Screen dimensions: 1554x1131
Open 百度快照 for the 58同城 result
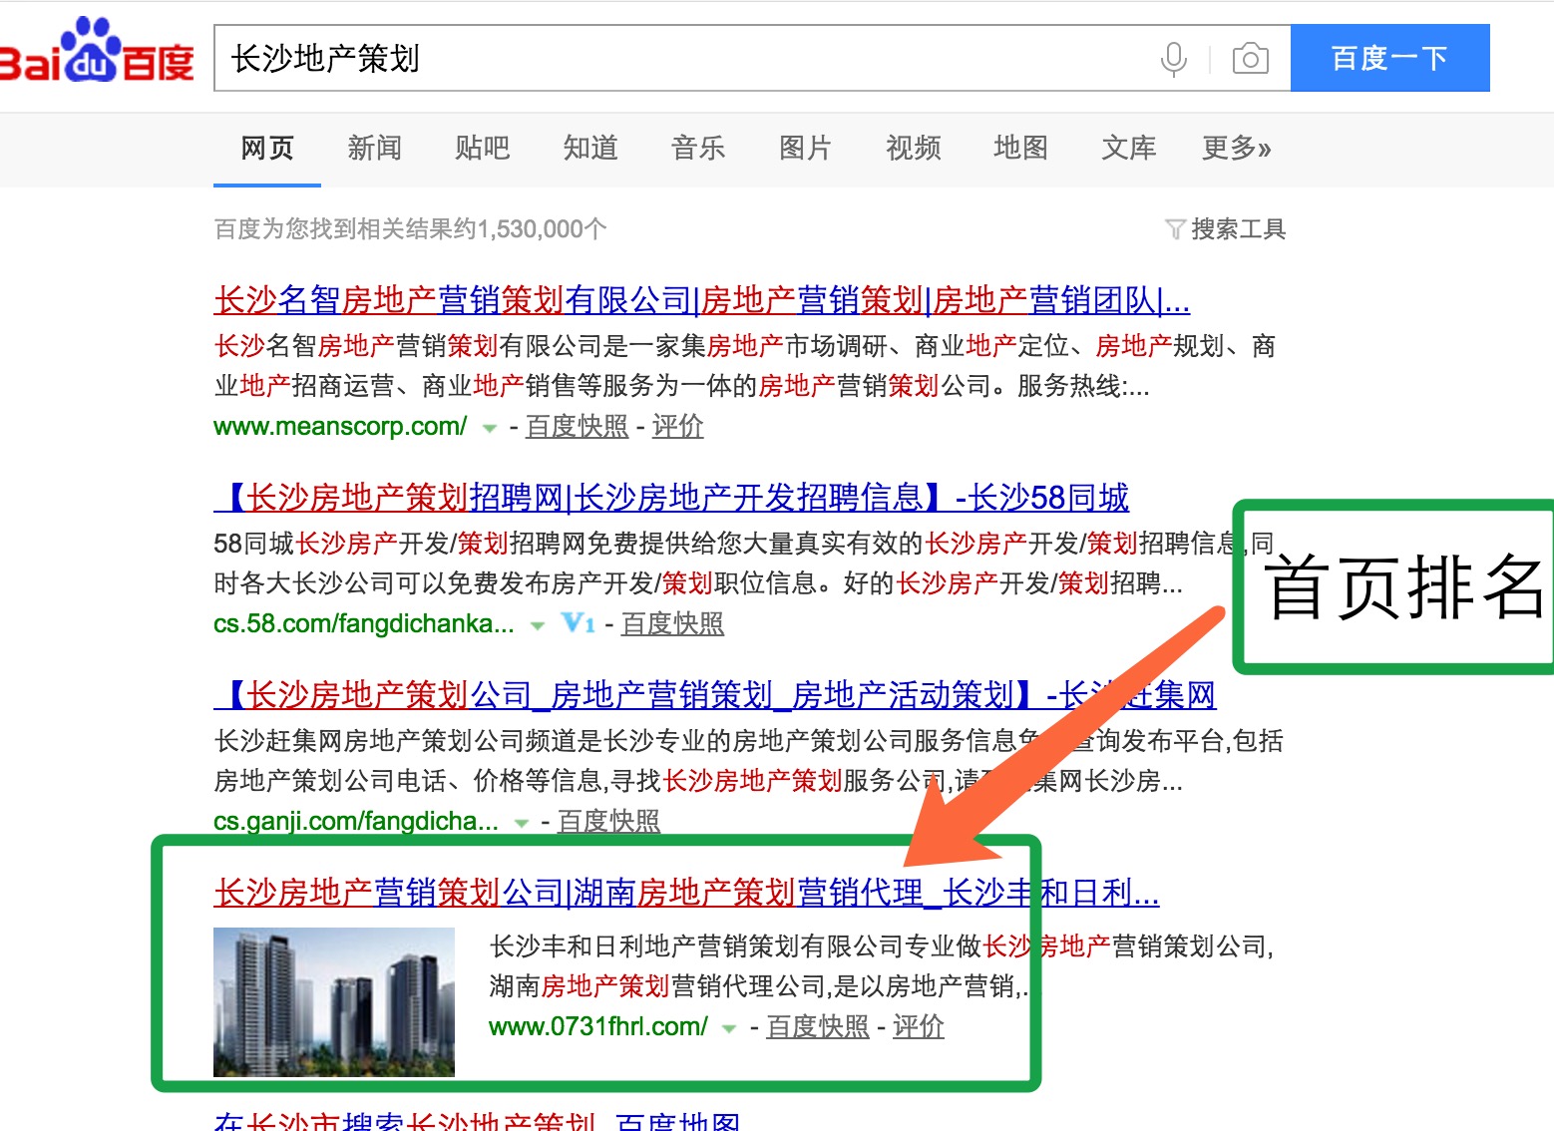pos(673,623)
